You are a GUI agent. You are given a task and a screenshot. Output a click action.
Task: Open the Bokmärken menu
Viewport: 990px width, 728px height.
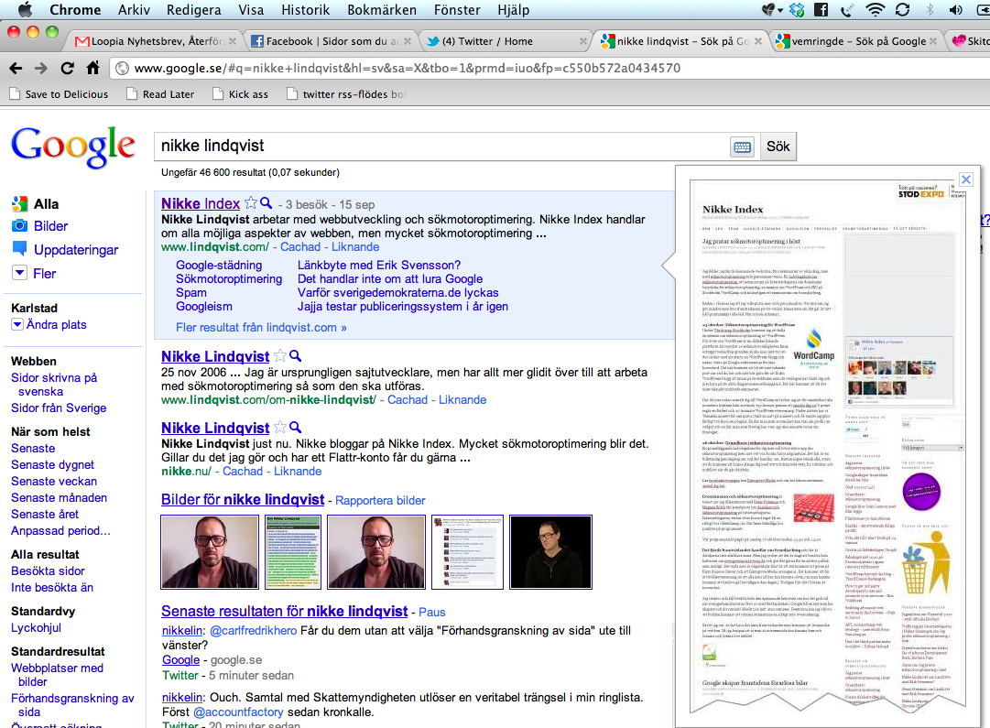[x=382, y=9]
